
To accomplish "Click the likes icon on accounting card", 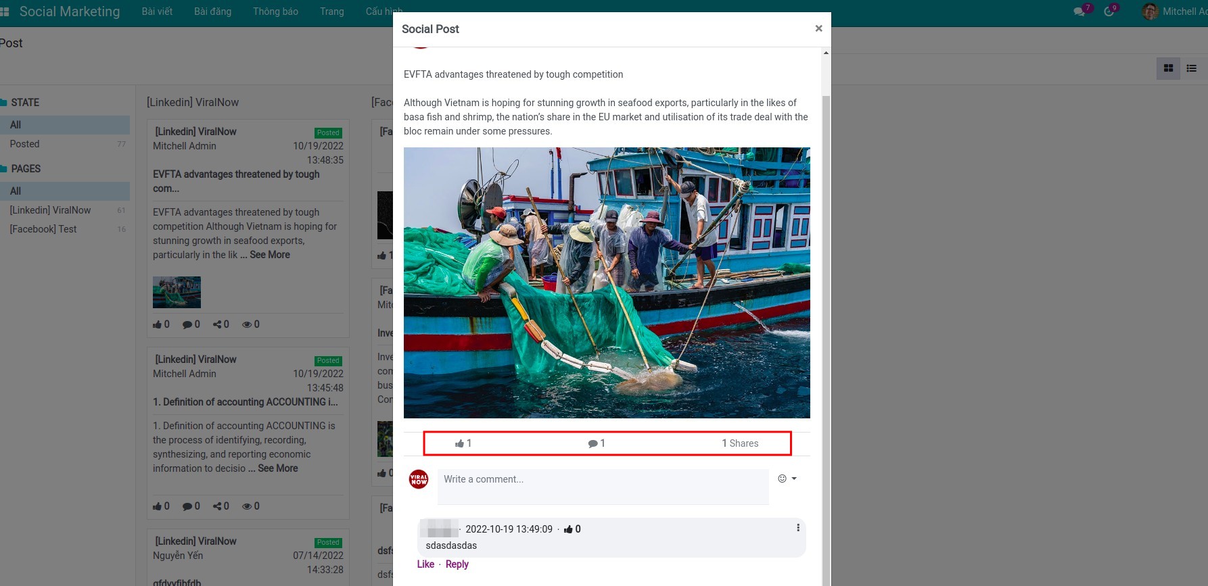I will coord(157,506).
